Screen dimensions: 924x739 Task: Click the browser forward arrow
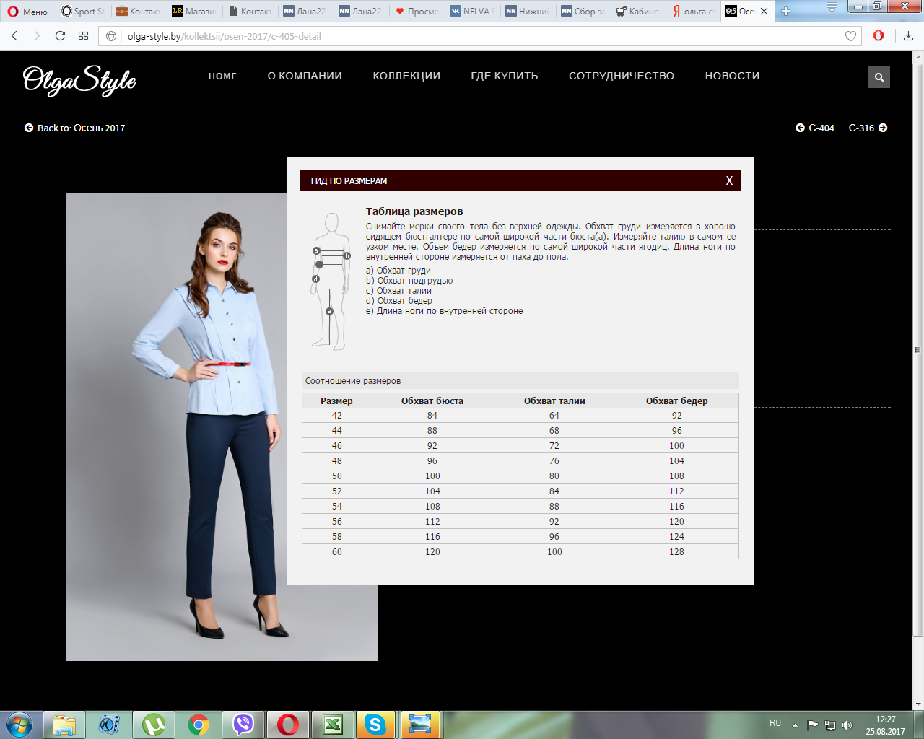[x=37, y=36]
